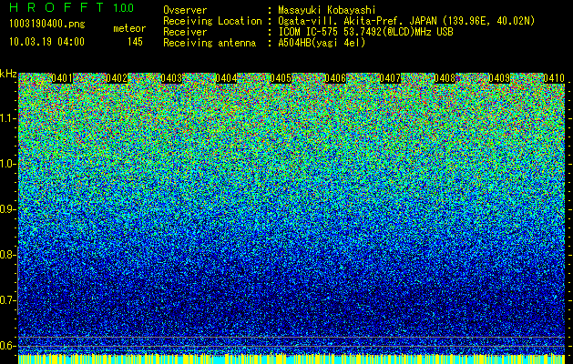Click the 0404 time marker
Screen dimensions: 573x364
tap(226, 78)
